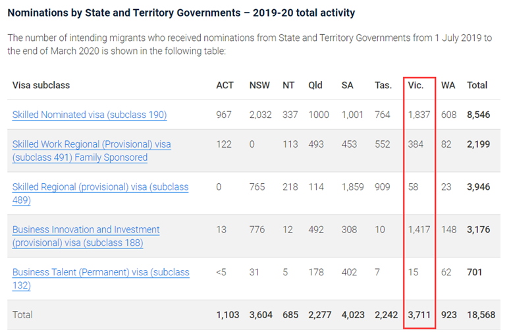Select the SA value 1,859
This screenshot has width=511, height=336.
(x=352, y=186)
